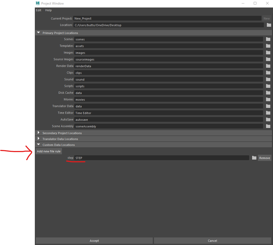Browse folder for Images location
Screen dimensions: 273x245
point(268,53)
